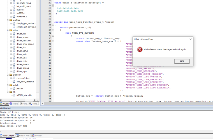
Task: Click the app_boot_vectors.s file icon
Action: 14,82
